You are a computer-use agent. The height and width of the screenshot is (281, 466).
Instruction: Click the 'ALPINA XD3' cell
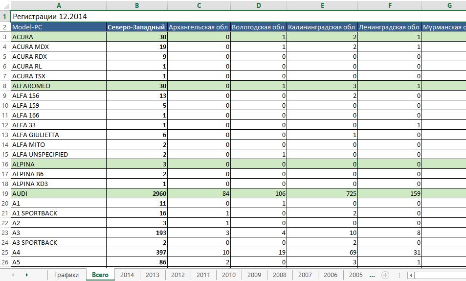[59, 184]
